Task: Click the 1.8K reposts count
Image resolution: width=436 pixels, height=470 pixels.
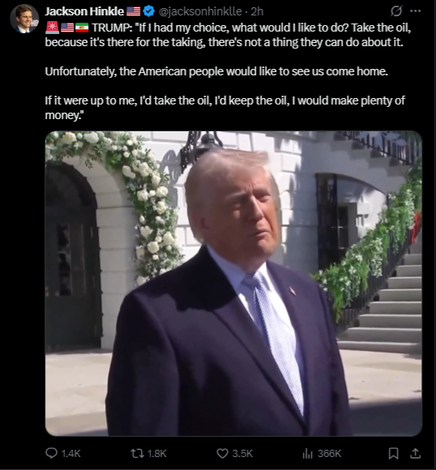Action: (x=157, y=454)
